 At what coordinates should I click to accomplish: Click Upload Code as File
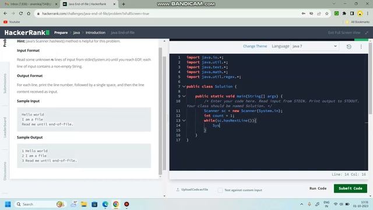[192, 190]
